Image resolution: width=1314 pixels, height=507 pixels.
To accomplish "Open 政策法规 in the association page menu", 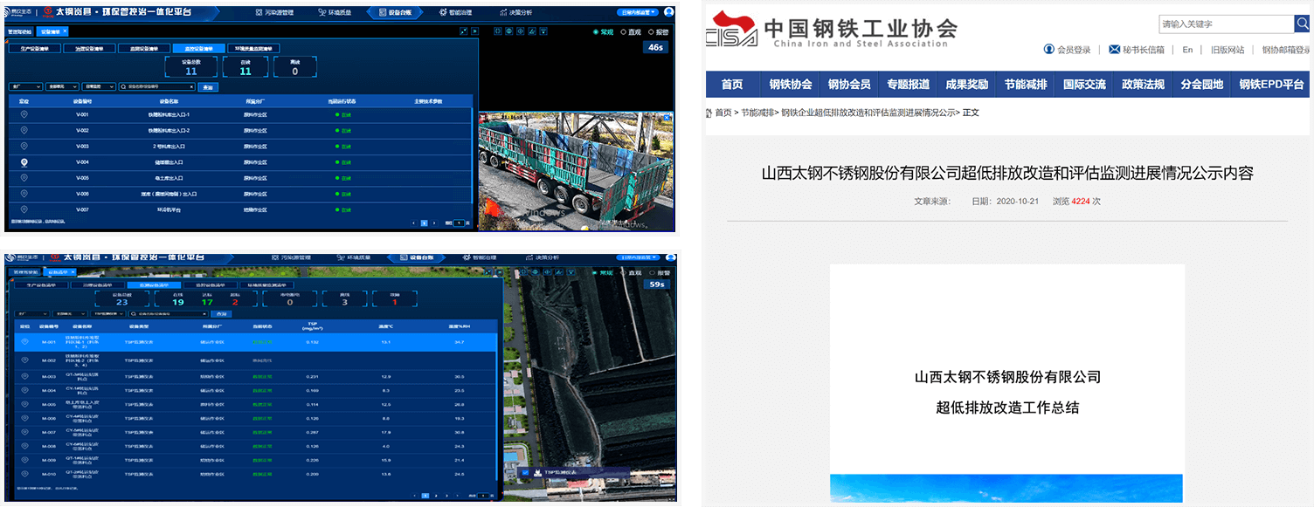I will pyautogui.click(x=1143, y=85).
